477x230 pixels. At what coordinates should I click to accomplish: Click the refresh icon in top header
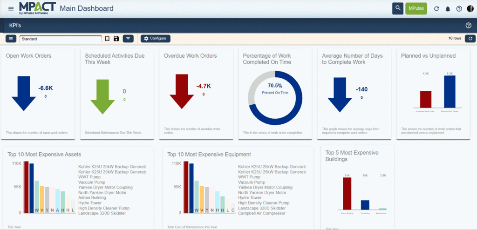[436, 8]
